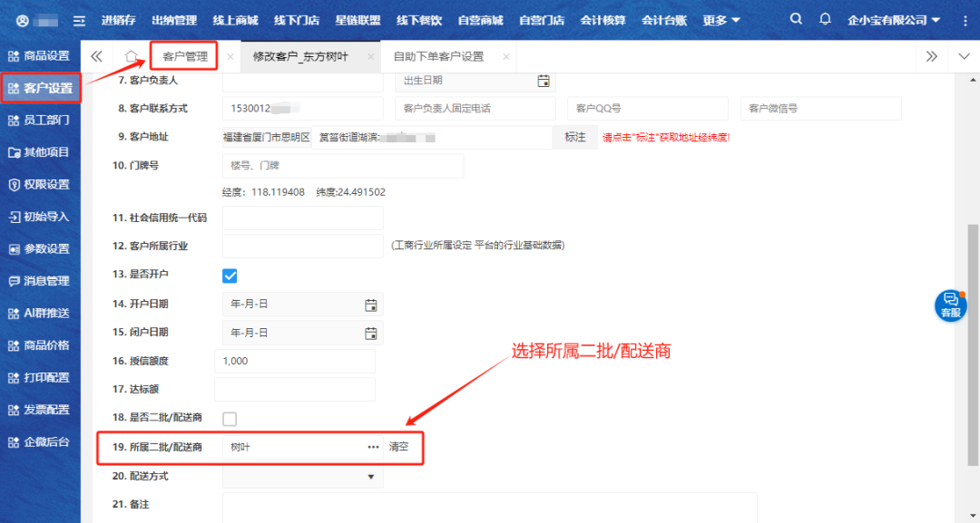Expand the 配送方式 dropdown
This screenshot has height=523, width=980.
coord(370,477)
